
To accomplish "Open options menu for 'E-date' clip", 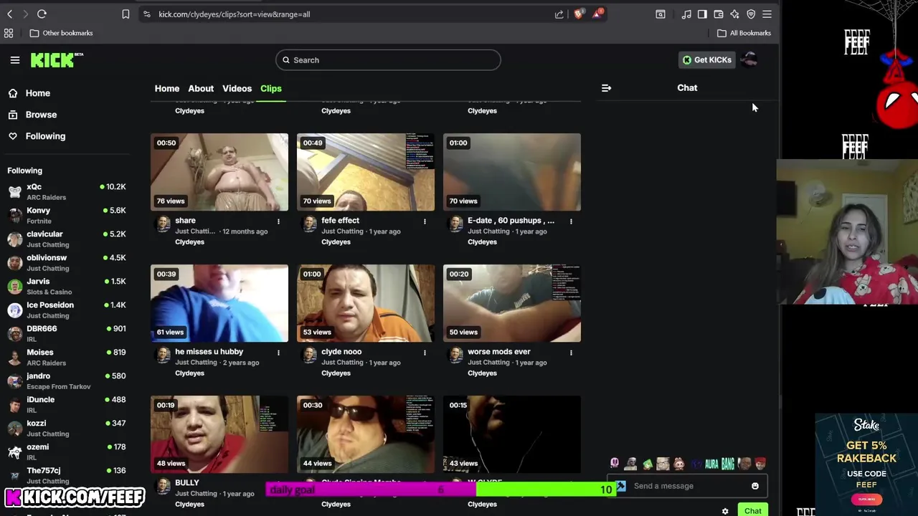I will [571, 221].
